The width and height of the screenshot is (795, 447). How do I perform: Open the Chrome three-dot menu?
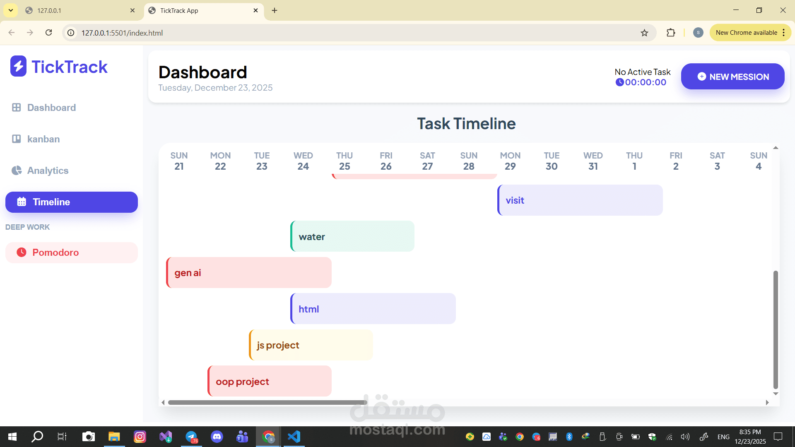click(784, 33)
